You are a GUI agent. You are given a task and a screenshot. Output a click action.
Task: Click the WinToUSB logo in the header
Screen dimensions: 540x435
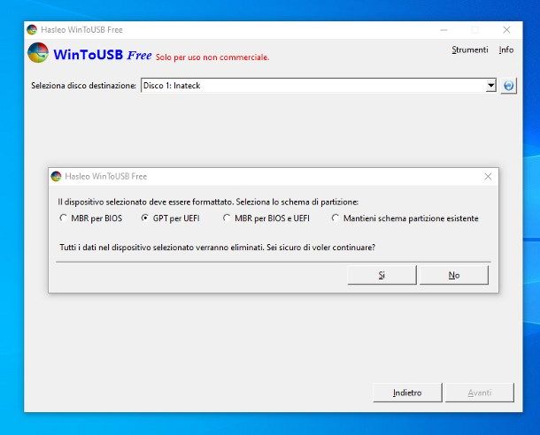[x=38, y=53]
